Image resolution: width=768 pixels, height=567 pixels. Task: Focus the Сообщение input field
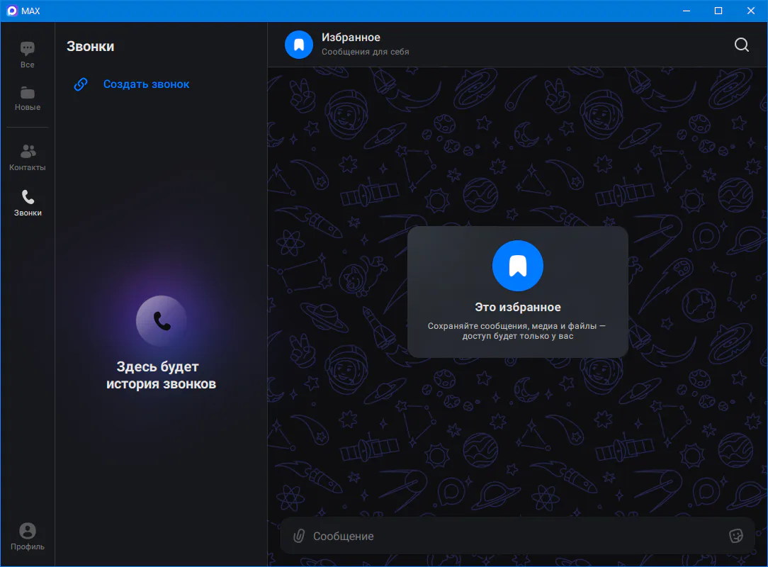pyautogui.click(x=510, y=536)
